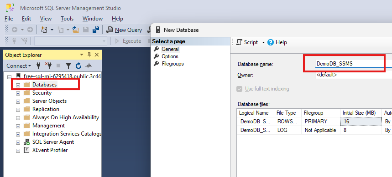Click the Navigate Backward arrow icon
This screenshot has width=392, height=177.
point(15,30)
